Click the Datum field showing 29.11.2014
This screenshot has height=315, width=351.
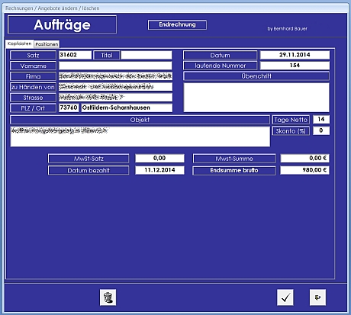coord(295,55)
